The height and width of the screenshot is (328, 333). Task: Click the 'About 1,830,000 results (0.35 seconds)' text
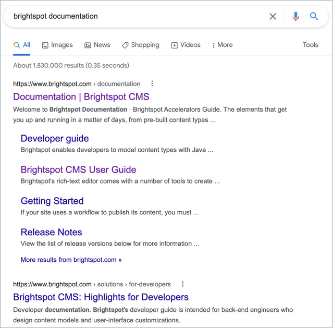71,66
